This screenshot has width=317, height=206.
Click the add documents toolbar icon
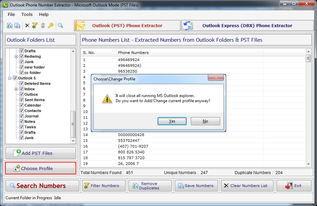(x=9, y=25)
